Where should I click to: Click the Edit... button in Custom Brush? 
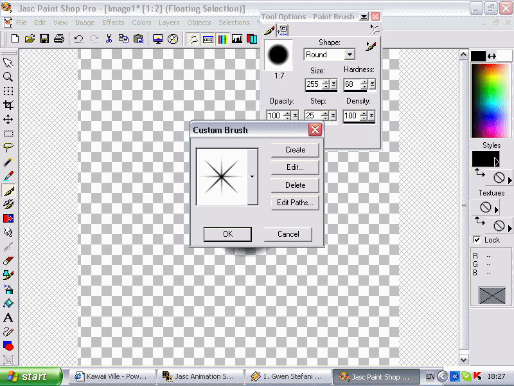(295, 167)
